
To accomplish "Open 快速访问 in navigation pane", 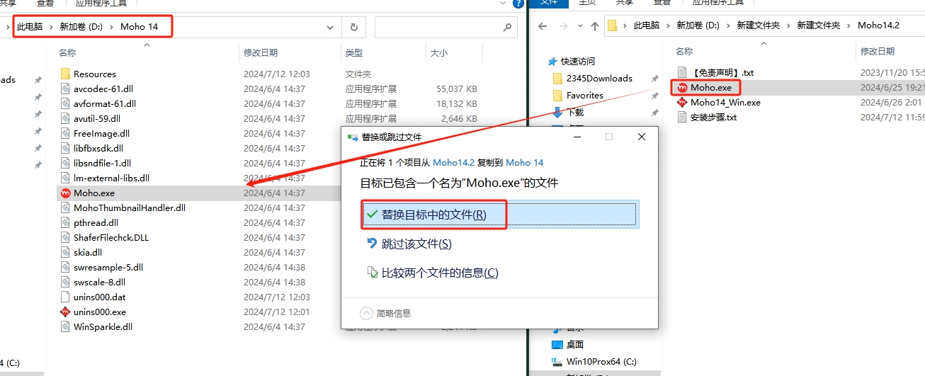I will 578,61.
